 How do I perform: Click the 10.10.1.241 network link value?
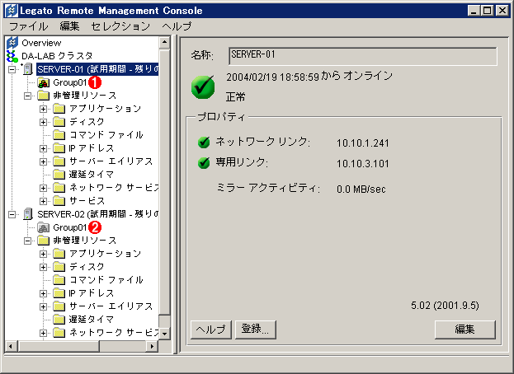tap(362, 143)
